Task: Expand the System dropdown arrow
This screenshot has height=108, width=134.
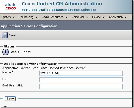Action: pyautogui.click(x=14, y=17)
